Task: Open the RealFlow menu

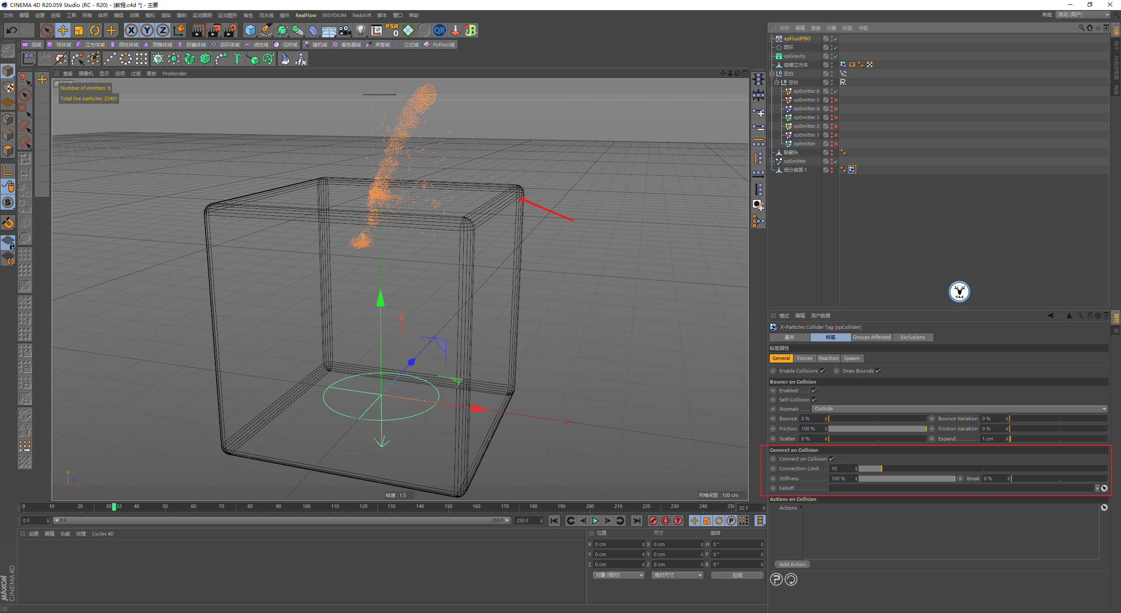Action: (306, 15)
